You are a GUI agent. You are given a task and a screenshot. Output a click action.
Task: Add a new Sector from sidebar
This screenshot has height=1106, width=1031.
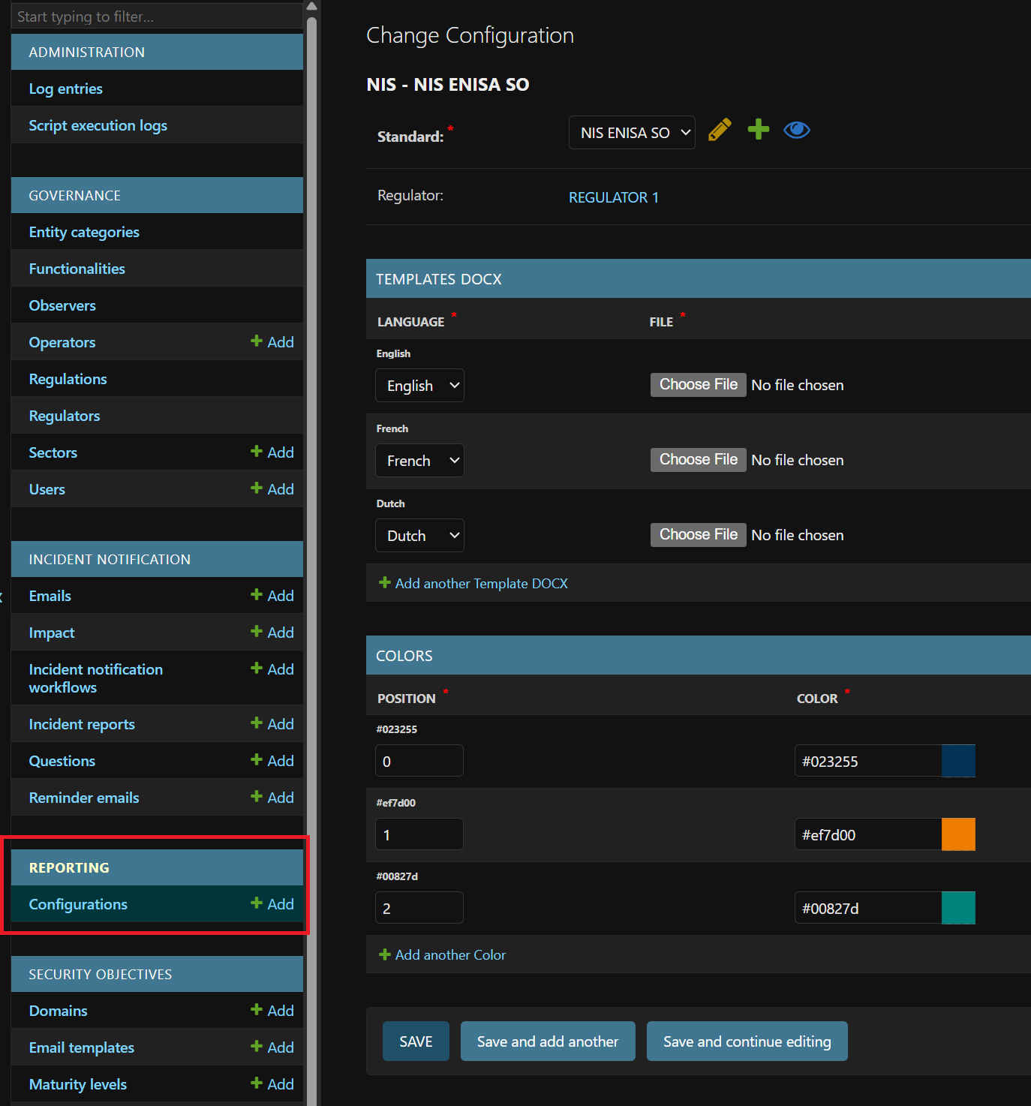pyautogui.click(x=272, y=452)
